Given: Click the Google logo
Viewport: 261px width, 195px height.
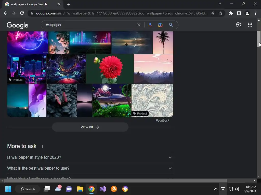Looking at the screenshot, I should (17, 25).
